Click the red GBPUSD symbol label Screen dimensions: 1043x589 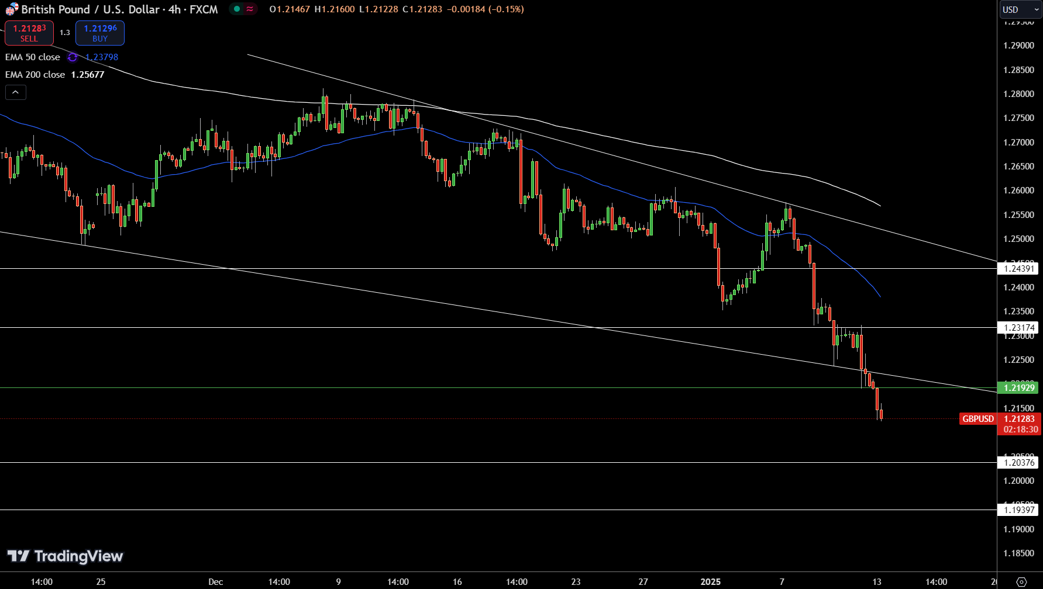pyautogui.click(x=978, y=419)
